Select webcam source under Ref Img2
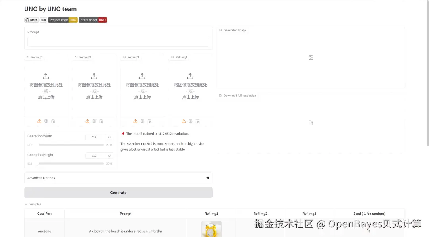The width and height of the screenshot is (429, 237). (x=95, y=121)
